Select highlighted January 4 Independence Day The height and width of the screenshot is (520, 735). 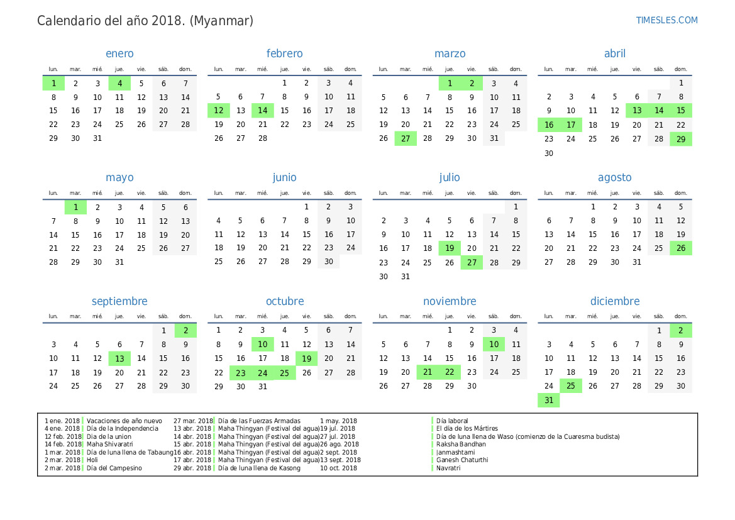119,83
